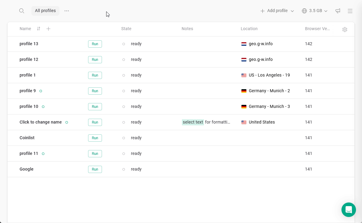Click the state circle for Coinlist
This screenshot has width=362, height=223.
[124, 138]
